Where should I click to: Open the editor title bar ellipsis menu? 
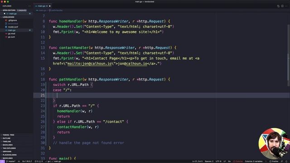point(286,6)
